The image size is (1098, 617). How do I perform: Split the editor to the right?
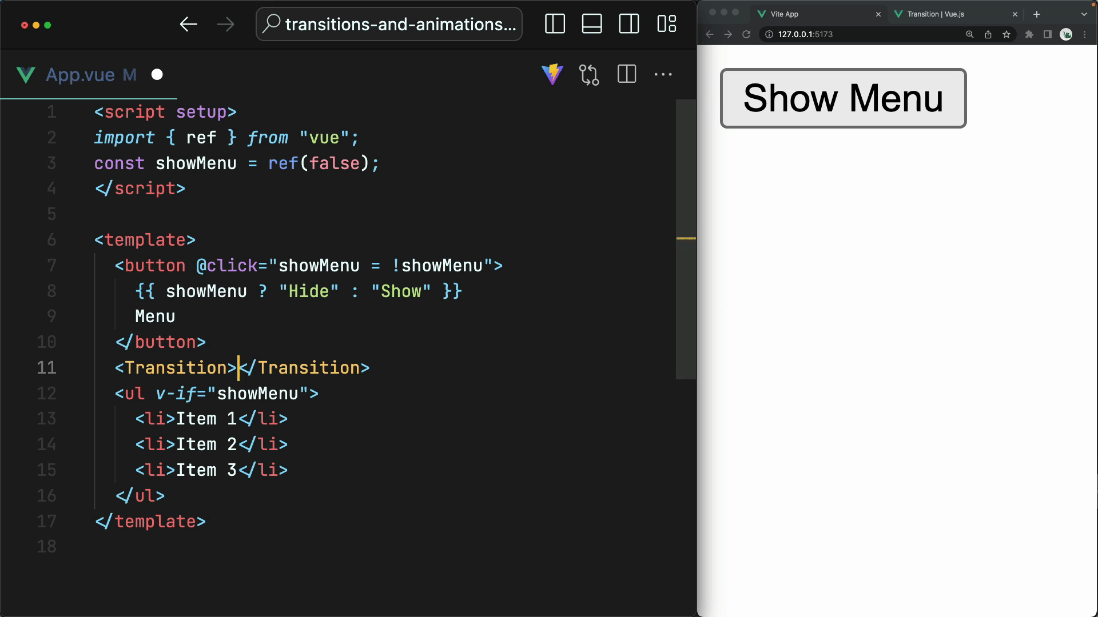[x=627, y=74]
